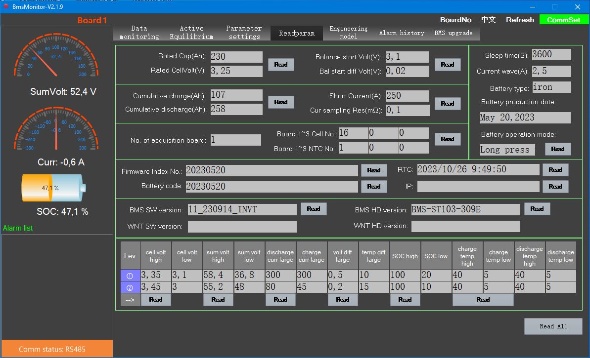Select alarm level 2 circled marker
The image size is (590, 358).
click(130, 287)
